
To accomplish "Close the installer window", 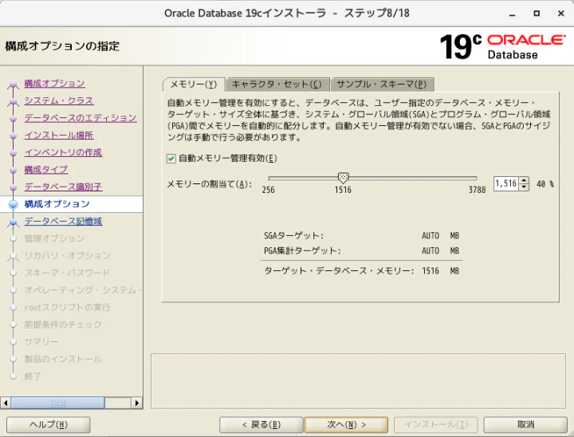I will pos(560,14).
